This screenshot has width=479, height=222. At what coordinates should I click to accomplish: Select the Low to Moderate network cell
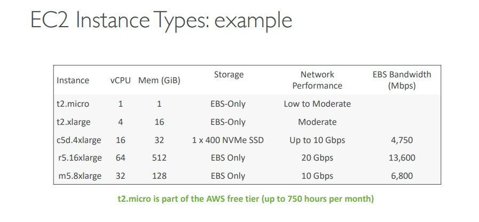coord(317,104)
